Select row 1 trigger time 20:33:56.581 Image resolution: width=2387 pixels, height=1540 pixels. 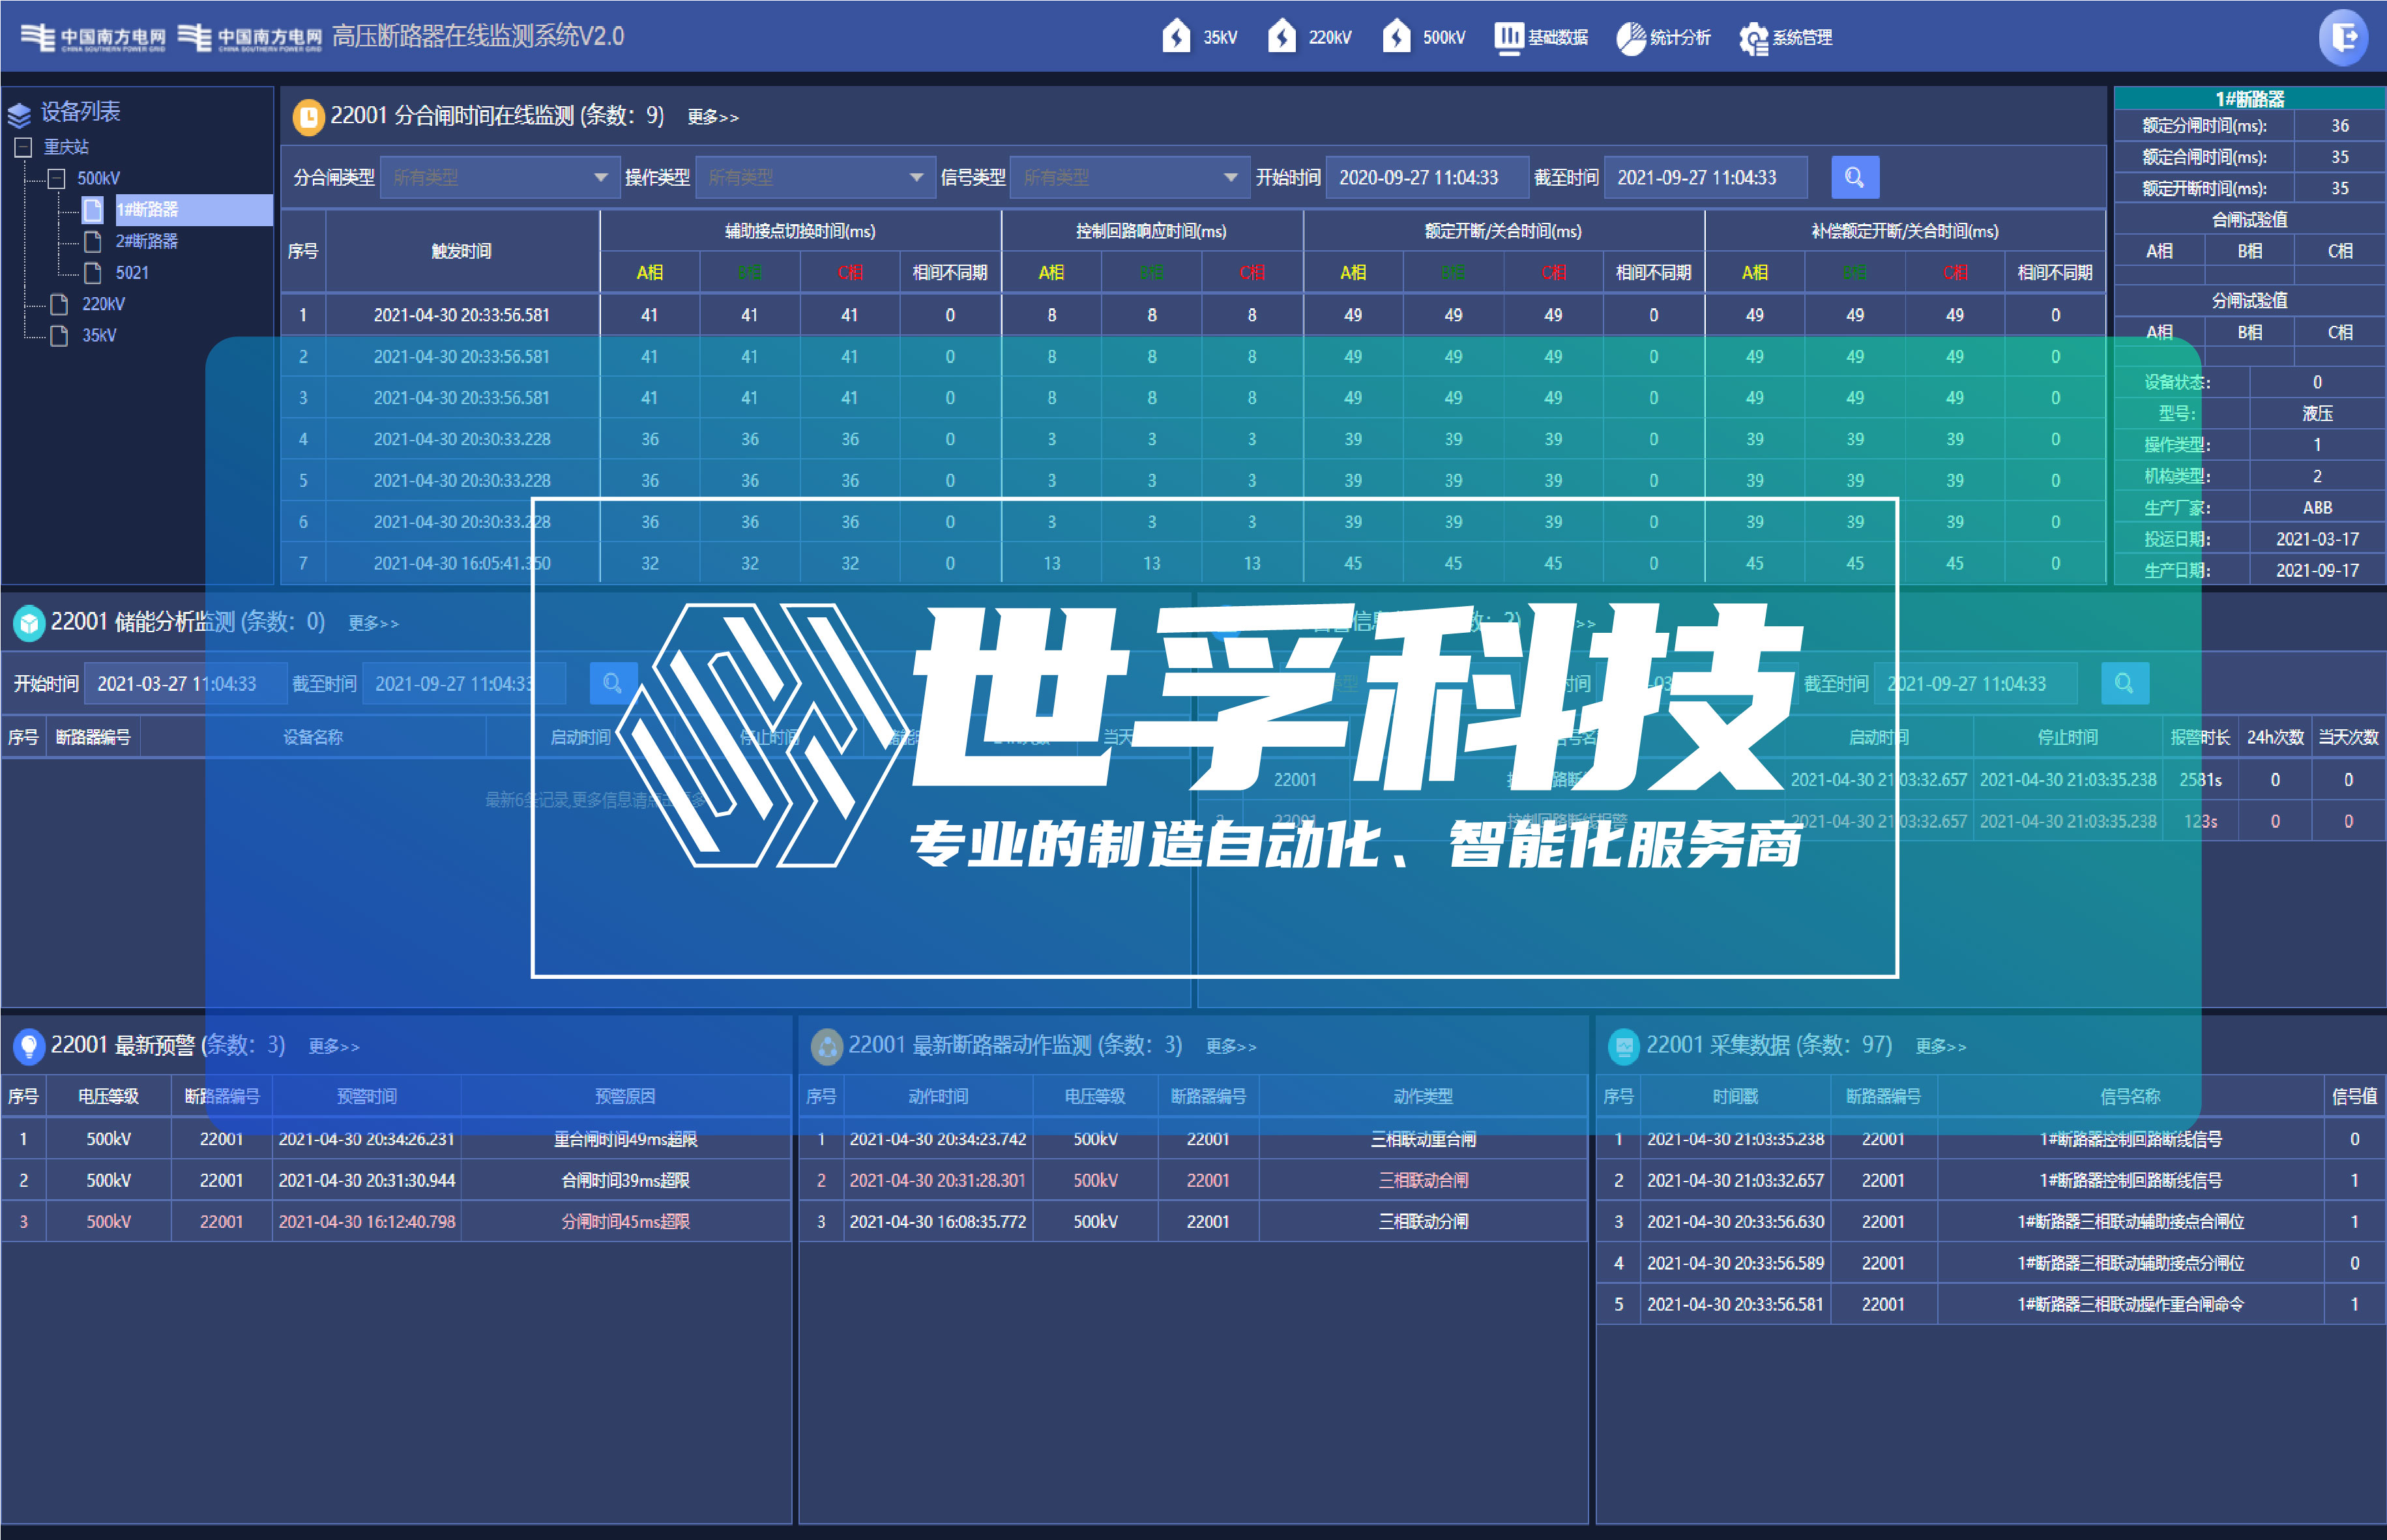(462, 315)
